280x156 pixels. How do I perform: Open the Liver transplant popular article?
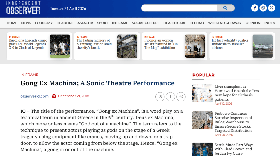pyautogui.click(x=236, y=93)
